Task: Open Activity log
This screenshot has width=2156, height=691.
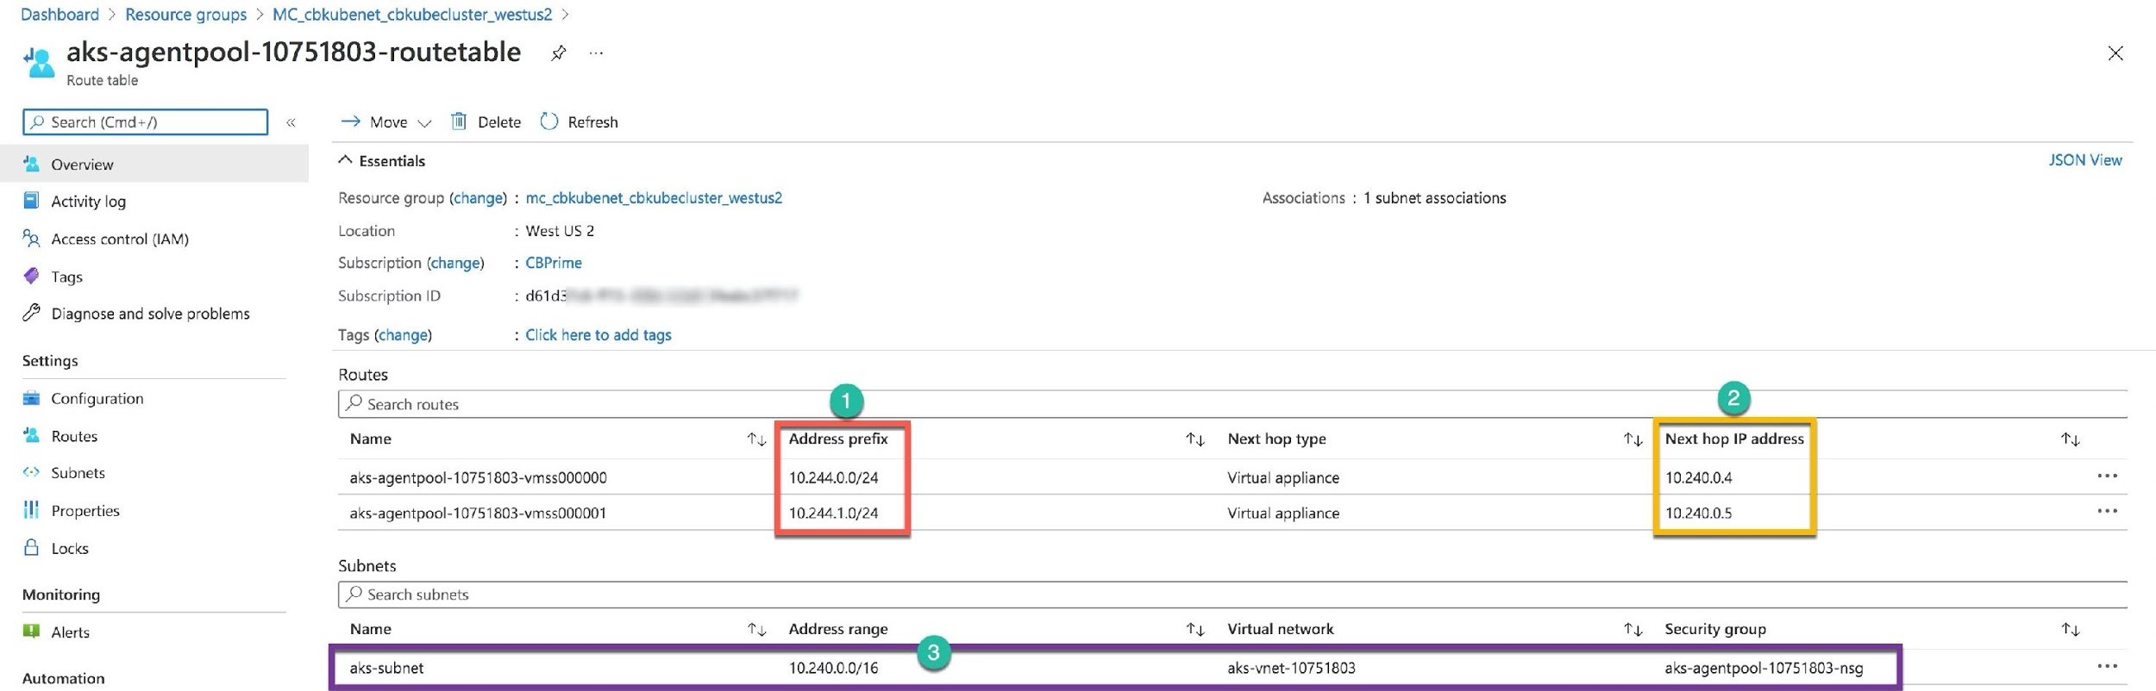Action: pyautogui.click(x=88, y=202)
